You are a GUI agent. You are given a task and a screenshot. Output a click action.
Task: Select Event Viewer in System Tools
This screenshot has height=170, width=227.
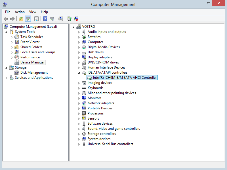click(x=30, y=42)
